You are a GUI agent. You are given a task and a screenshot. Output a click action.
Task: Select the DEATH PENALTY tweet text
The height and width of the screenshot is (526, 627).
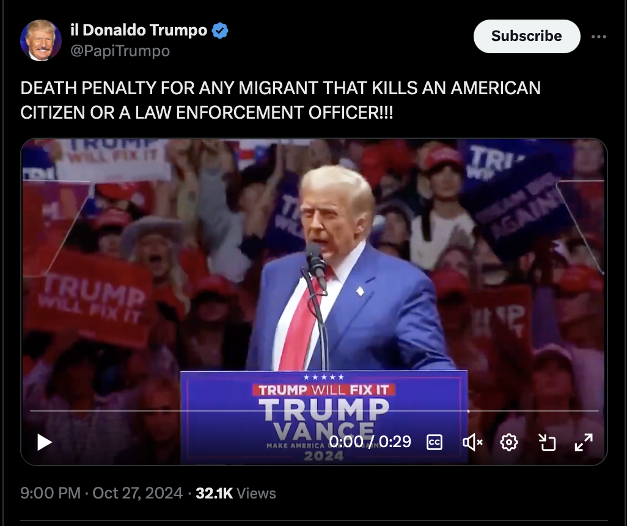tap(280, 100)
